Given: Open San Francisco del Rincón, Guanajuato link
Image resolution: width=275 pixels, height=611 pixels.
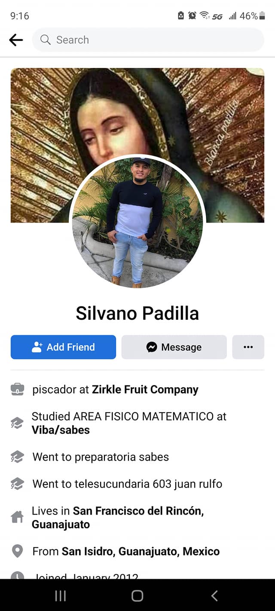Looking at the screenshot, I should (x=118, y=518).
